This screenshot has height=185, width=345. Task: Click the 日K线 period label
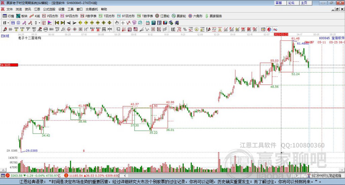point(5,36)
